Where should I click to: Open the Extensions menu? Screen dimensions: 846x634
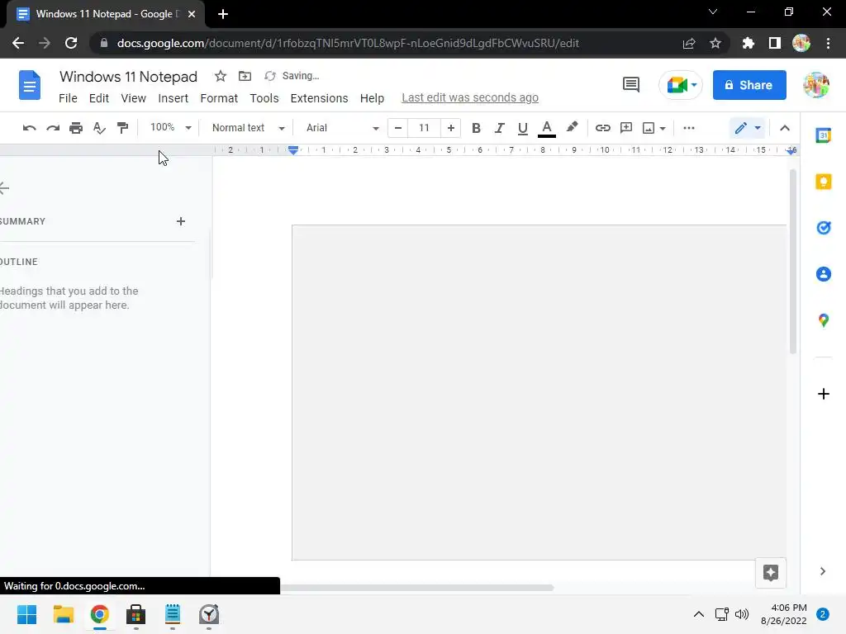click(319, 98)
